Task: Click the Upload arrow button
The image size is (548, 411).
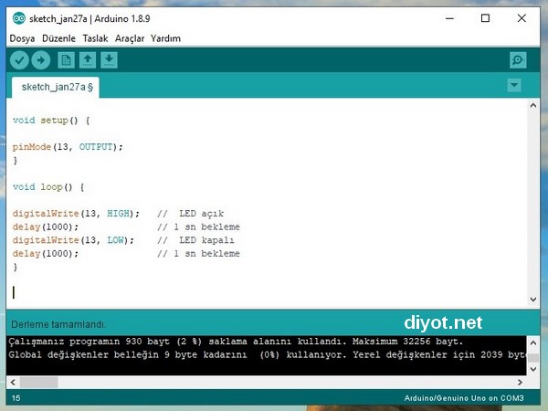Action: coord(41,60)
